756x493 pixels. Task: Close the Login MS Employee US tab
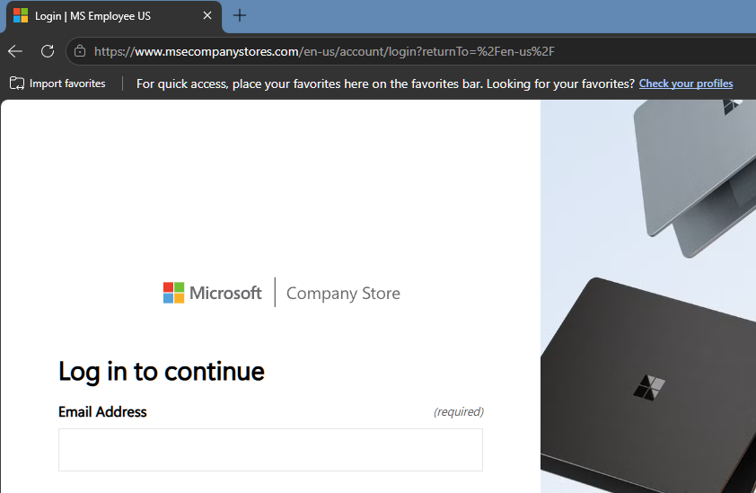tap(207, 15)
